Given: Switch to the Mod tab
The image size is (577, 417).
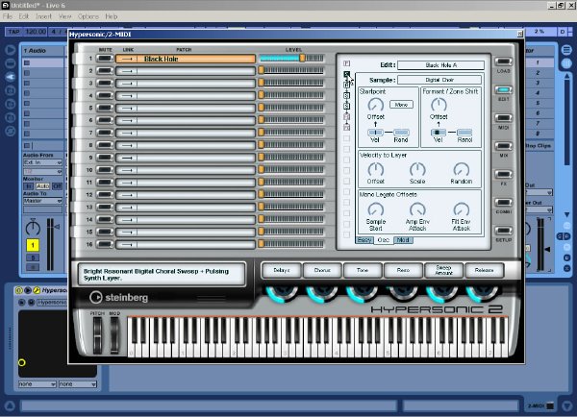Looking at the screenshot, I should 403,240.
